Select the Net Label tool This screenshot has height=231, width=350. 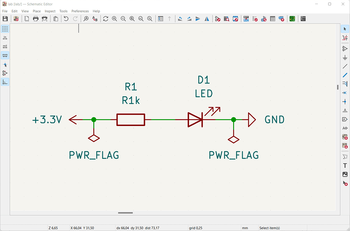345,110
